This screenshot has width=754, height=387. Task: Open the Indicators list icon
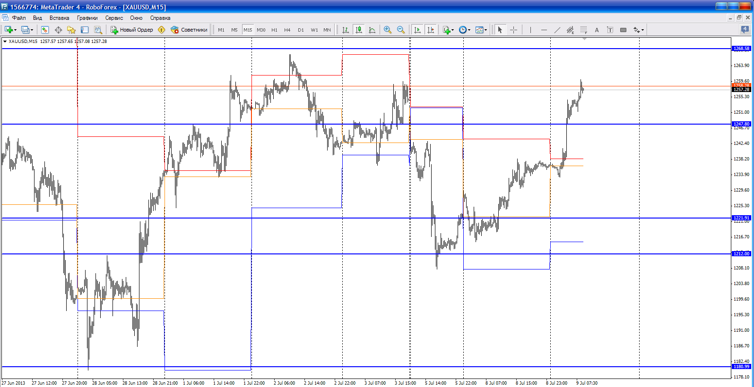tap(446, 30)
